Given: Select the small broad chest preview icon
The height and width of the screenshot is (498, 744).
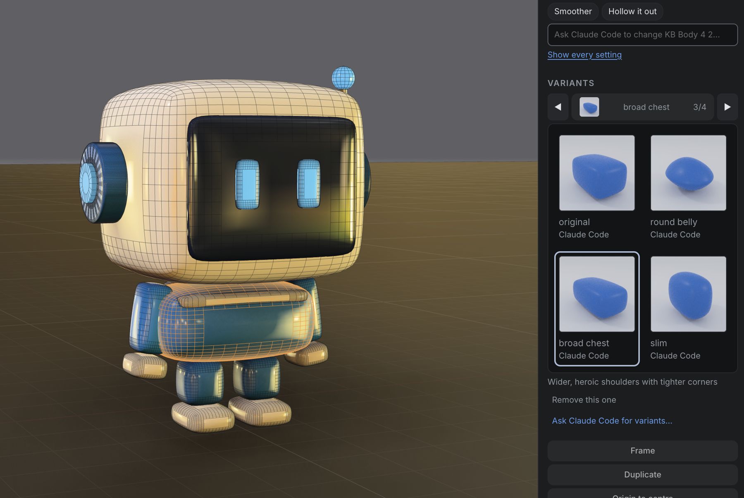Looking at the screenshot, I should (589, 107).
